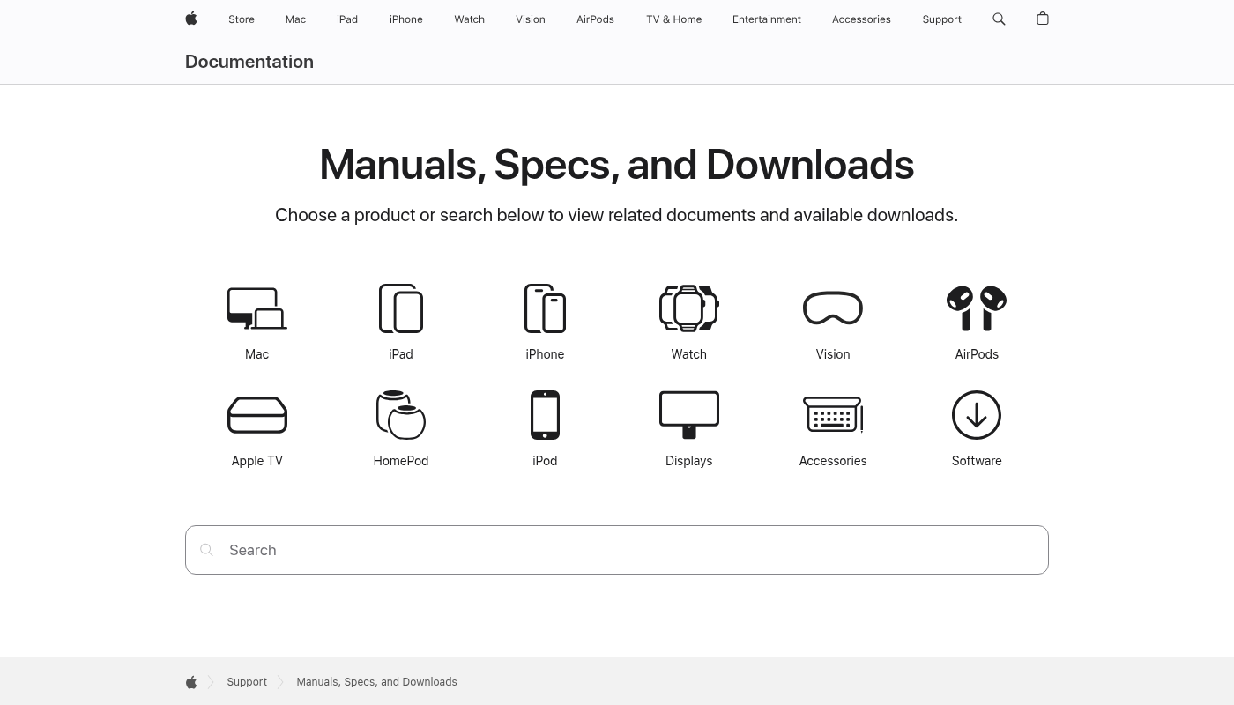Select the HomePod product icon

(401, 415)
